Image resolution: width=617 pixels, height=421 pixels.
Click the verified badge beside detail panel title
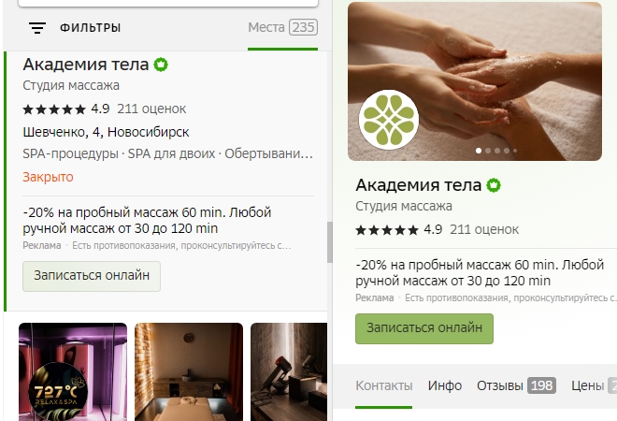pos(494,185)
